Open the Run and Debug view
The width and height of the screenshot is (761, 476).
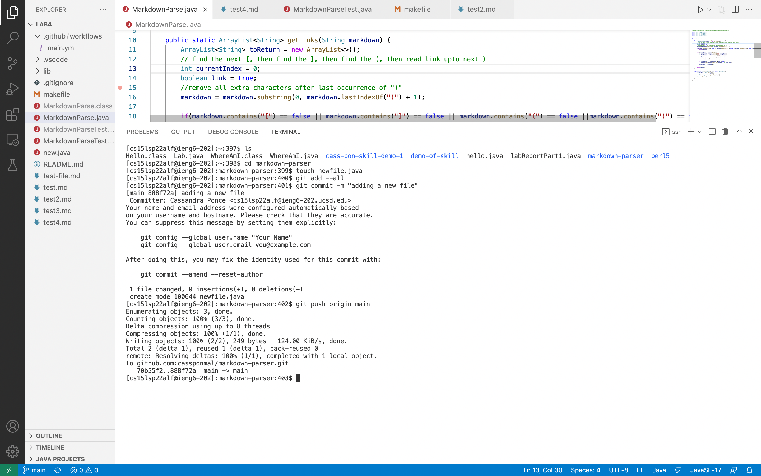[x=13, y=89]
